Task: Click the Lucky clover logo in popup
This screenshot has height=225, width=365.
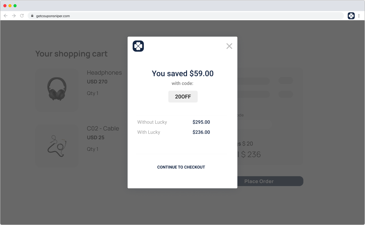Action: pos(138,46)
